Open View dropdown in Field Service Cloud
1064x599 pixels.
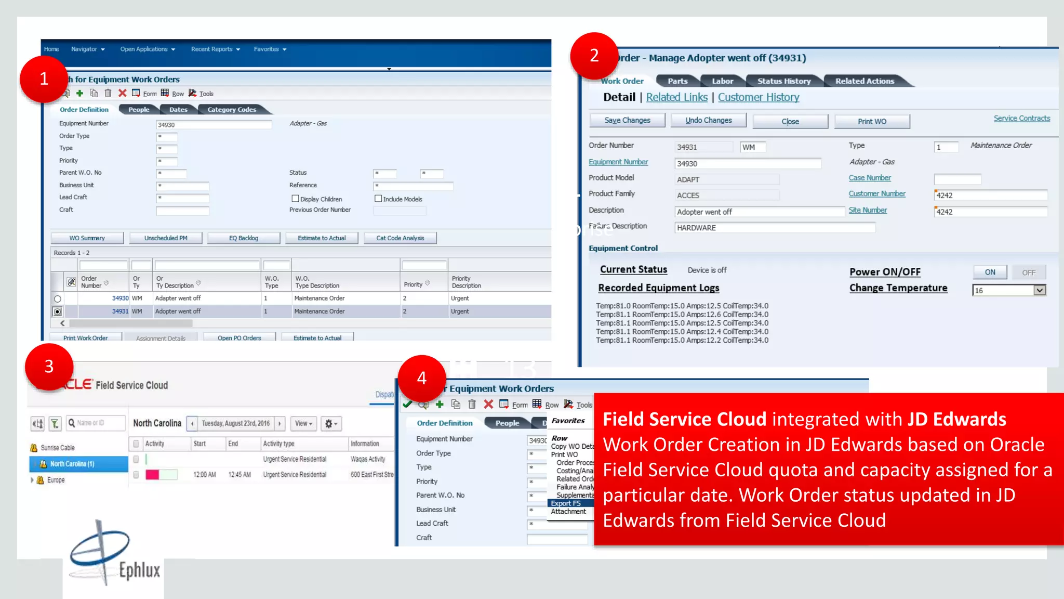tap(303, 424)
